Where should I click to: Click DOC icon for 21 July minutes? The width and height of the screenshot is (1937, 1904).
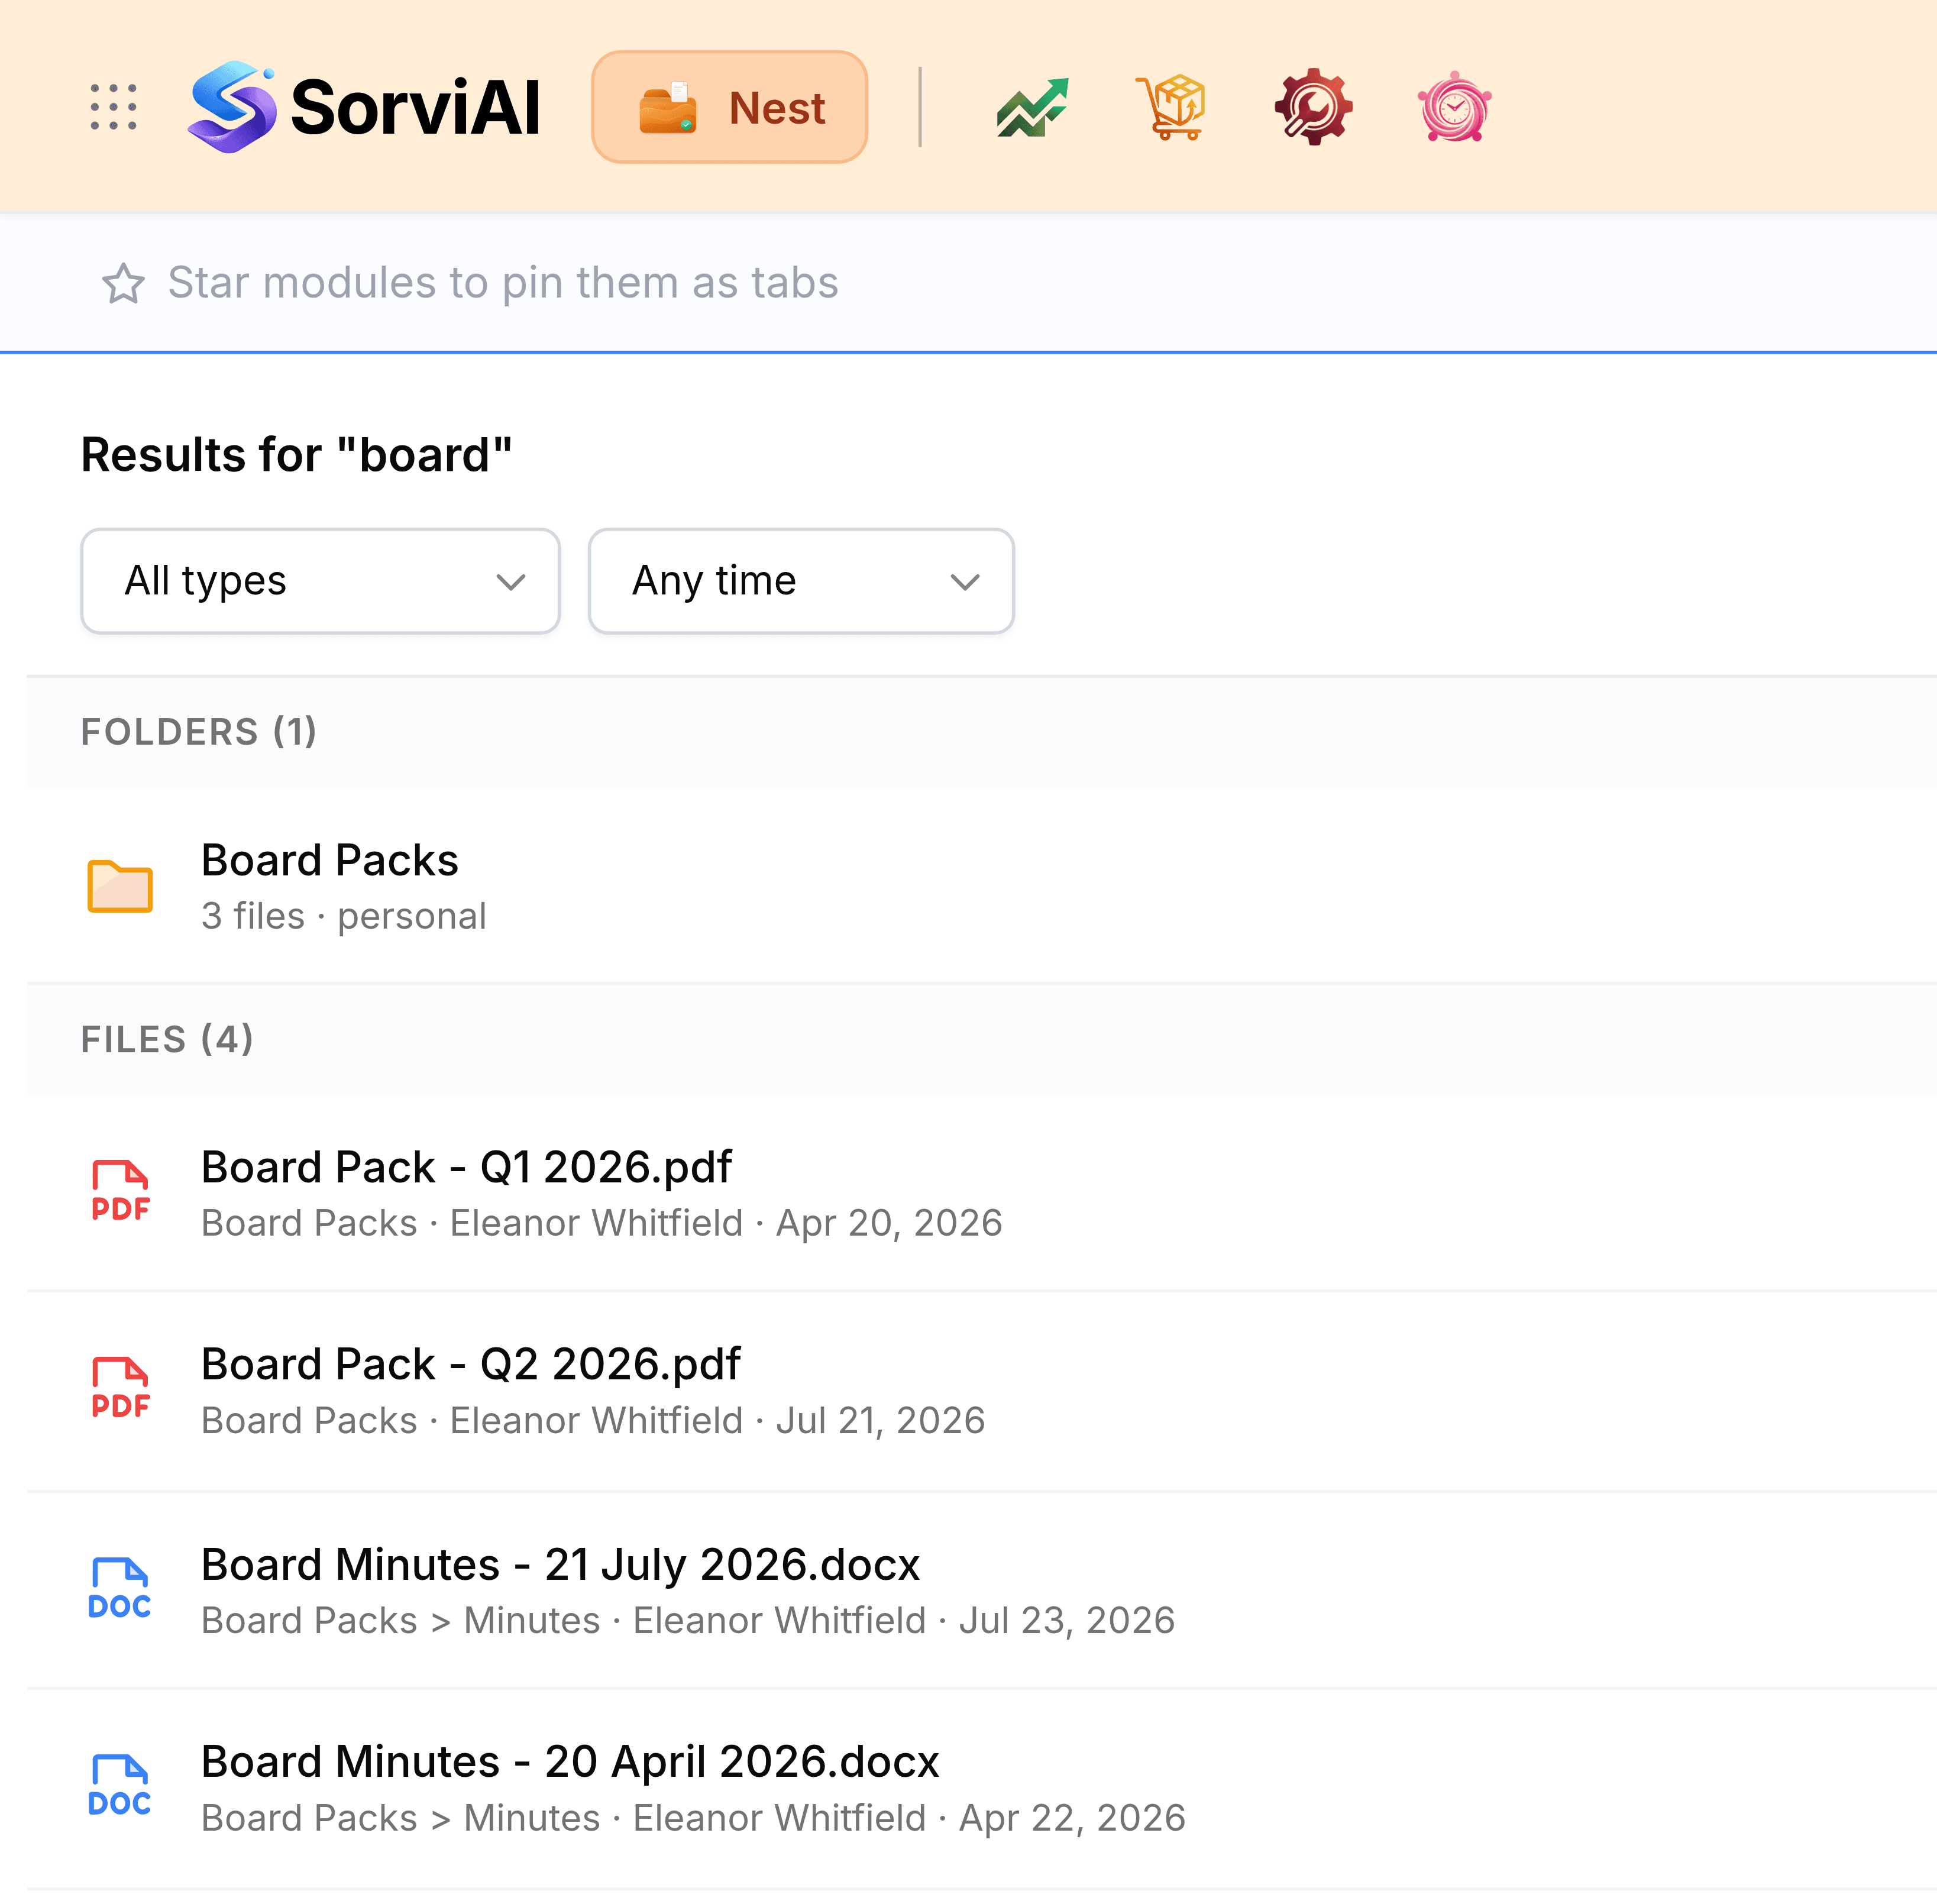tap(120, 1588)
